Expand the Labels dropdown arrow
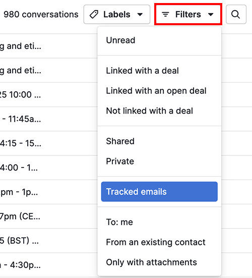 [140, 15]
